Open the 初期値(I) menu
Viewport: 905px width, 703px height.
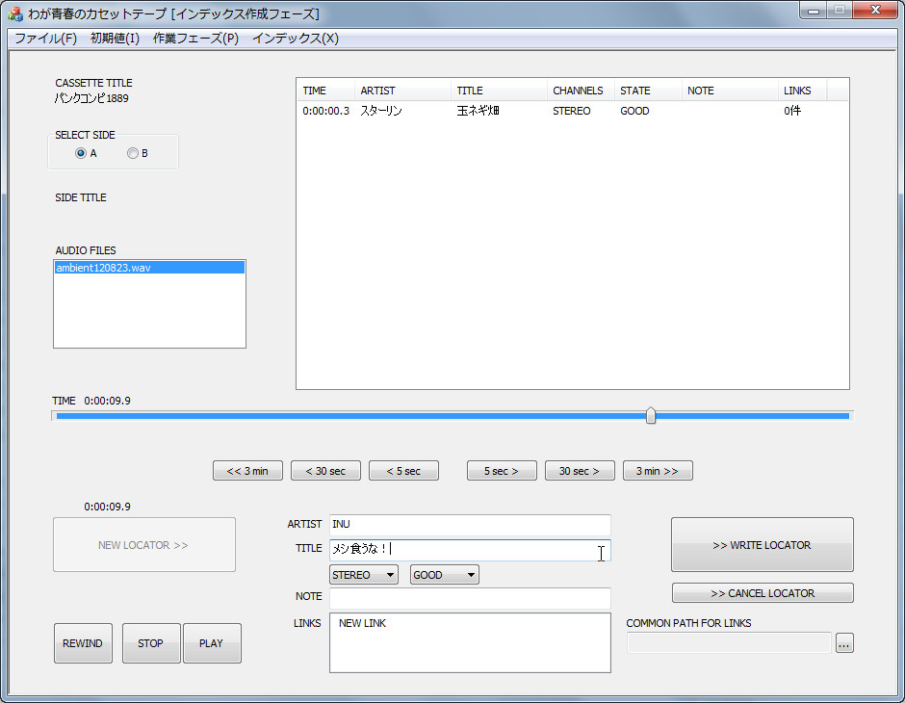115,39
